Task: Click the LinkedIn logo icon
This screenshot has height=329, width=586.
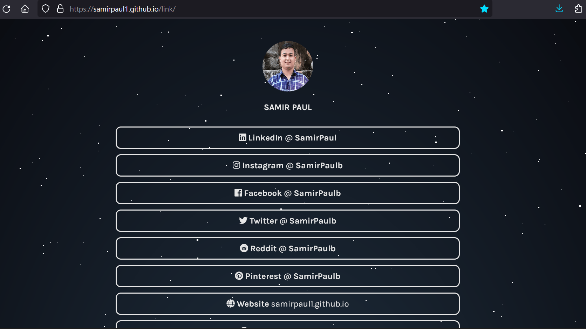Action: click(242, 137)
